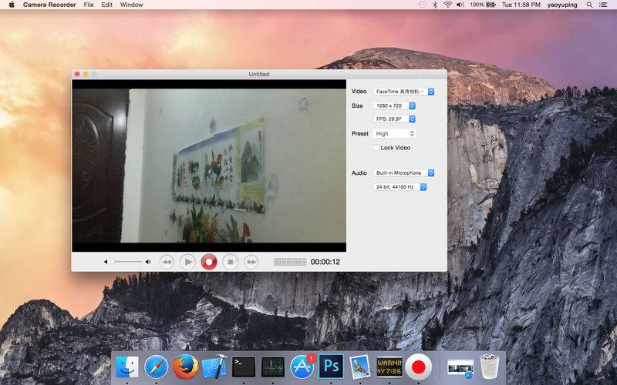Open the App Store from the dock
Viewport: 617px width, 385px height.
pyautogui.click(x=302, y=367)
